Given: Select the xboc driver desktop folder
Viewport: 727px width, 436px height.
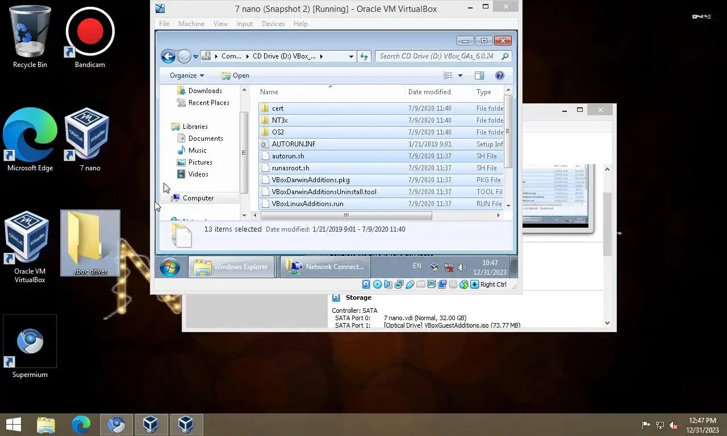Looking at the screenshot, I should (x=90, y=243).
